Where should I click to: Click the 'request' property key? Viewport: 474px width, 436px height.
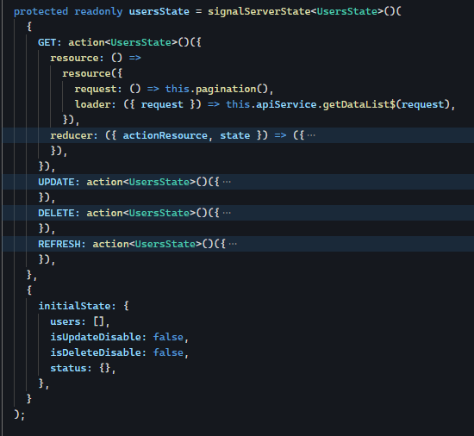click(x=96, y=89)
